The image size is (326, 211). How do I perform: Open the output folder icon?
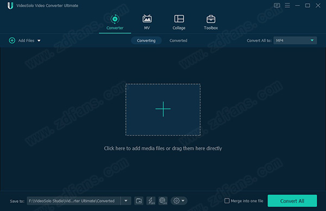pos(139,201)
